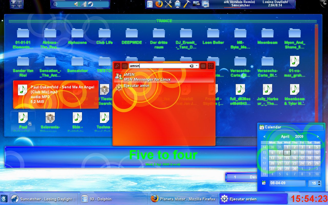Viewport: 328px width, 205px height.
Task: Select the Skin - Faithfuln... audio file
Action: 77,122
